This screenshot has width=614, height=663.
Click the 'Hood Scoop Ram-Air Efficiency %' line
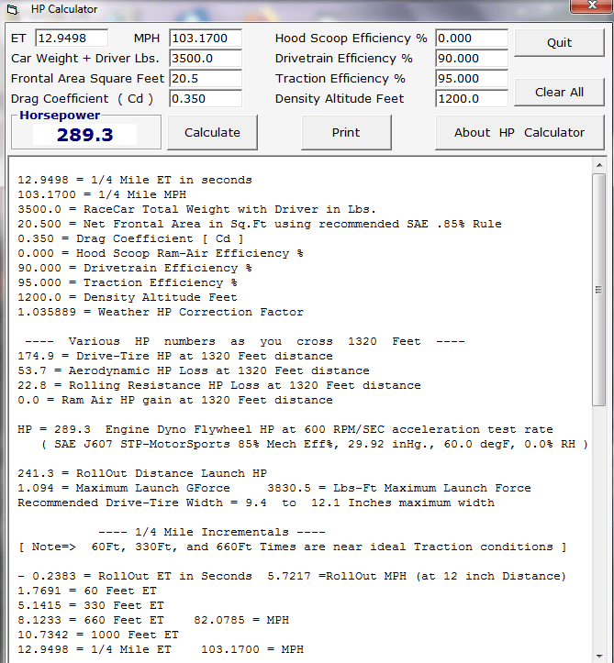[161, 253]
